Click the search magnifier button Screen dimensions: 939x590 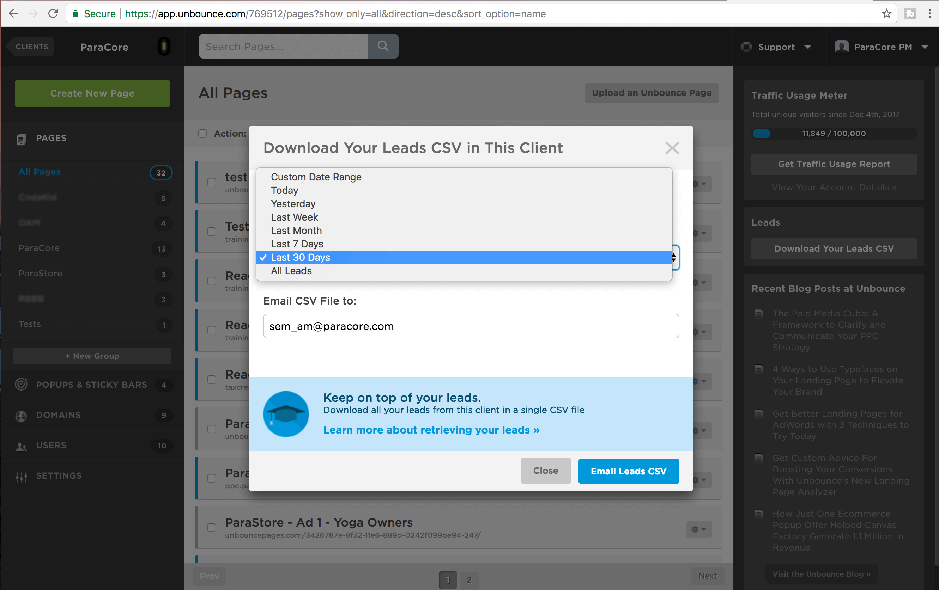coord(383,46)
